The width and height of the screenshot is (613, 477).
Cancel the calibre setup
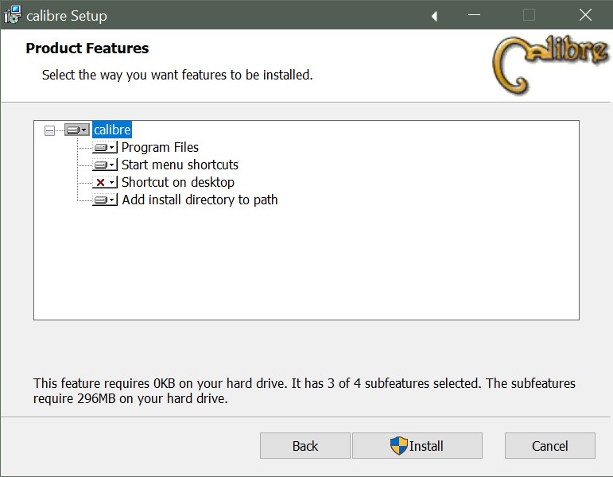[x=549, y=446]
